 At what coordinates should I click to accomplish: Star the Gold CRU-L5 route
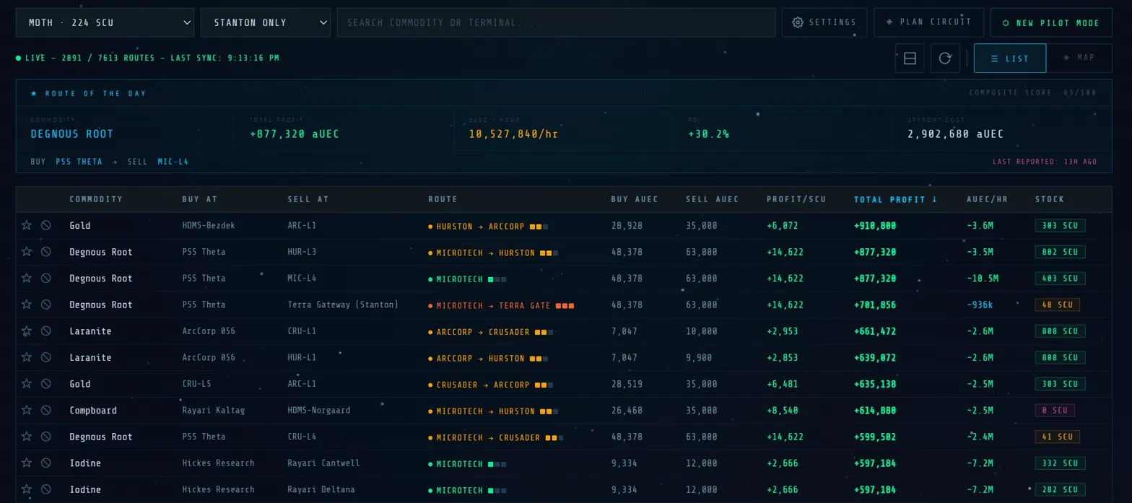coord(27,384)
